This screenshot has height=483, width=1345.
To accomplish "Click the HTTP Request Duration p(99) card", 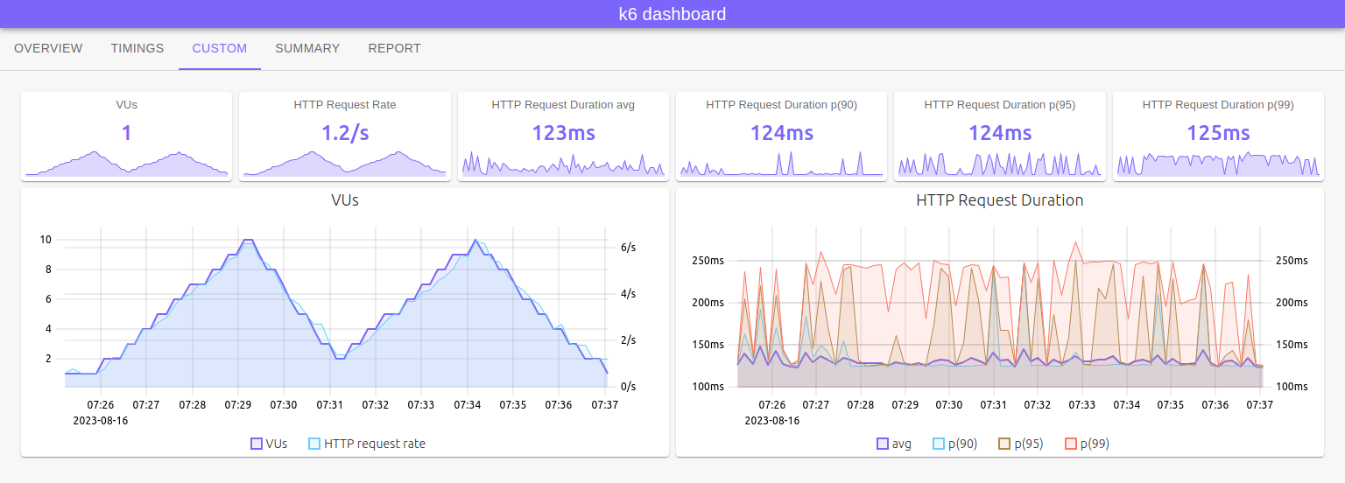I will point(1218,136).
